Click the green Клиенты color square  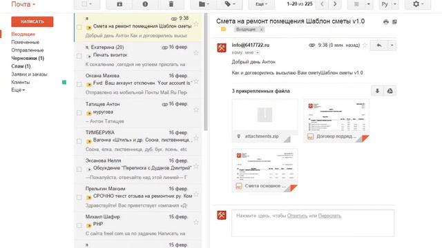coord(64,82)
